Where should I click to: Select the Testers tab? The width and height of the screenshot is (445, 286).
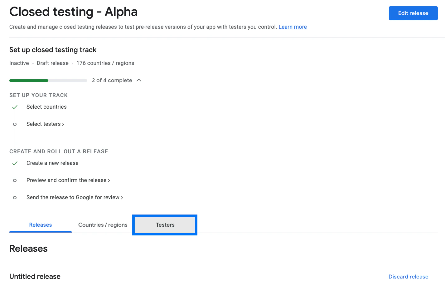[x=165, y=225]
